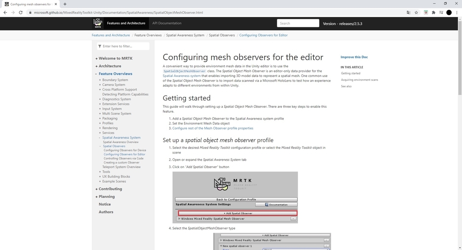This screenshot has width=462, height=250.
Task: Click the site lock icon in address bar
Action: click(30, 12)
